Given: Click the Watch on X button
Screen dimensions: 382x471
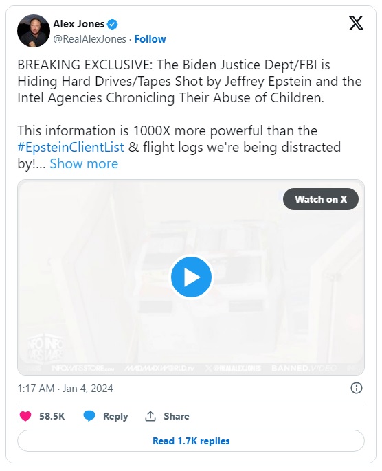Looking at the screenshot, I should click(321, 199).
